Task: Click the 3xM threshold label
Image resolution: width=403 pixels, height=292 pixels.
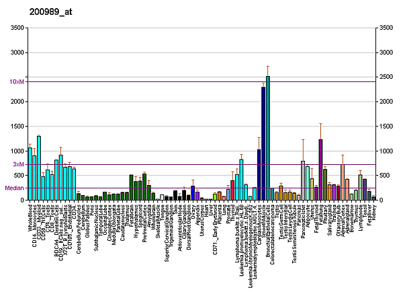Action: coord(18,164)
